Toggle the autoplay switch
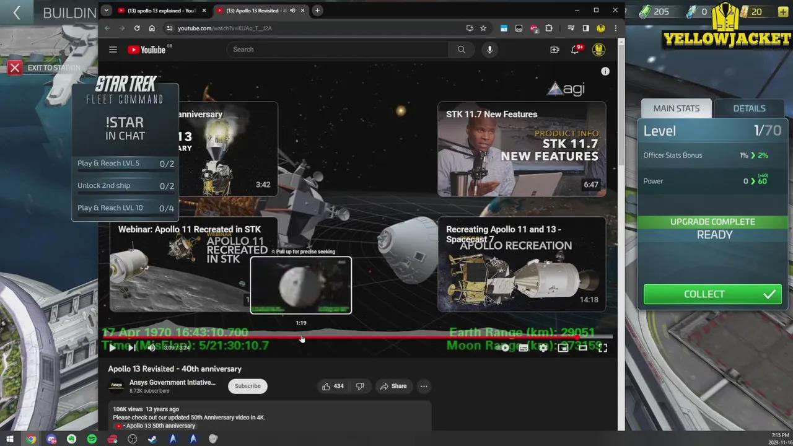Viewport: 793px width, 446px height. (504, 348)
